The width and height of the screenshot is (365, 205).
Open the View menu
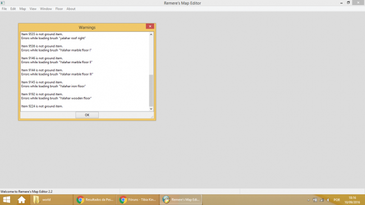(33, 9)
